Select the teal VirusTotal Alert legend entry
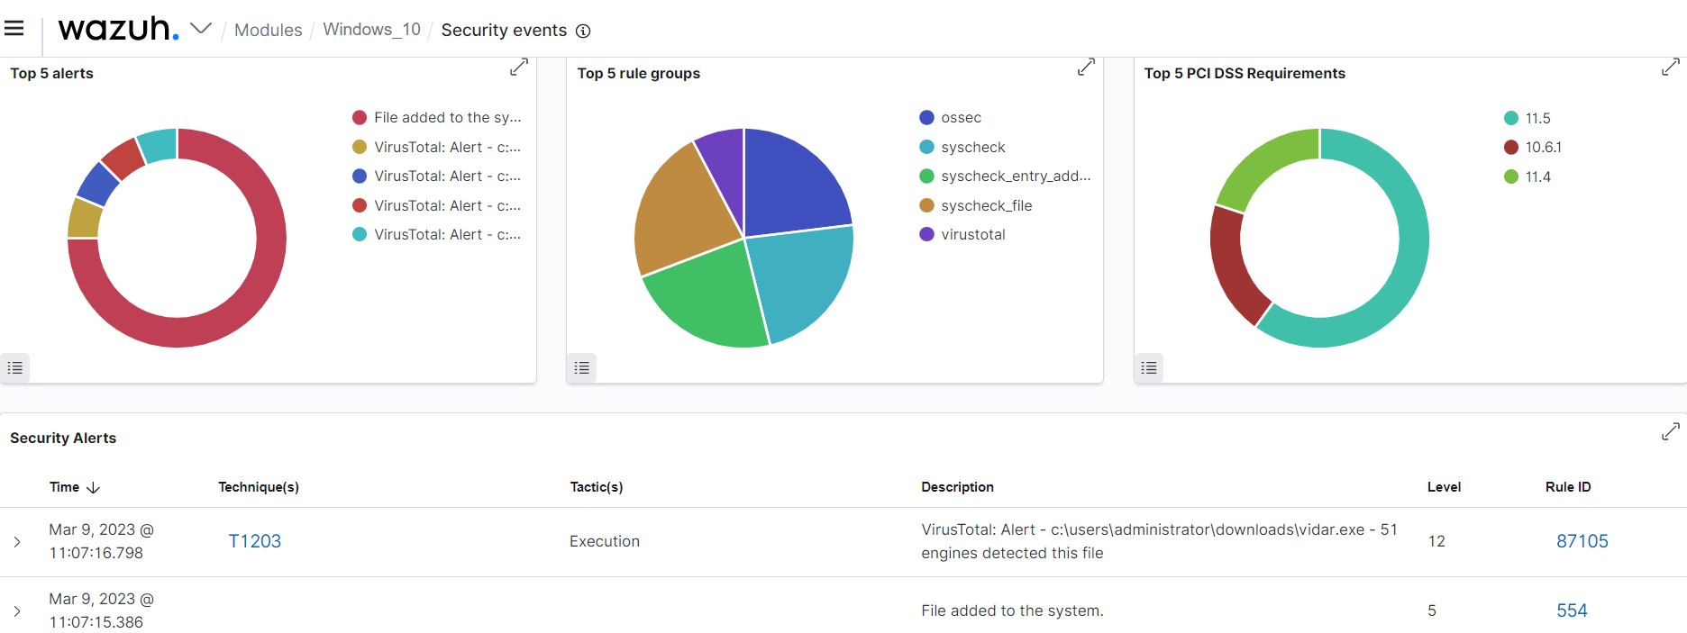 coord(437,234)
